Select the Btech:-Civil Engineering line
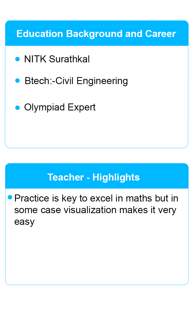This screenshot has height=321, width=194. coord(76,81)
